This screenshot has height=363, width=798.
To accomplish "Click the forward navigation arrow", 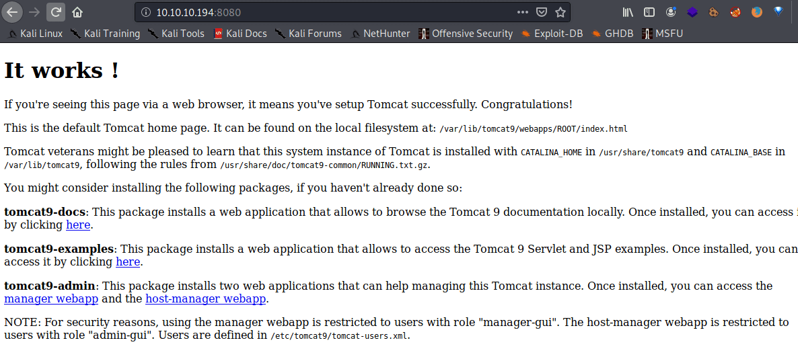I will click(34, 11).
